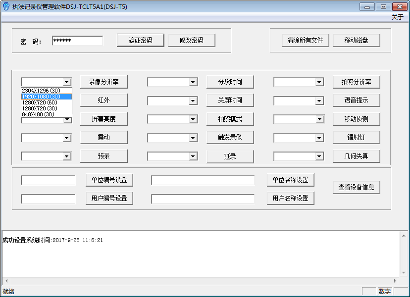Focus the text field left of 单位编号设置
The width and height of the screenshot is (410, 297).
pos(48,180)
